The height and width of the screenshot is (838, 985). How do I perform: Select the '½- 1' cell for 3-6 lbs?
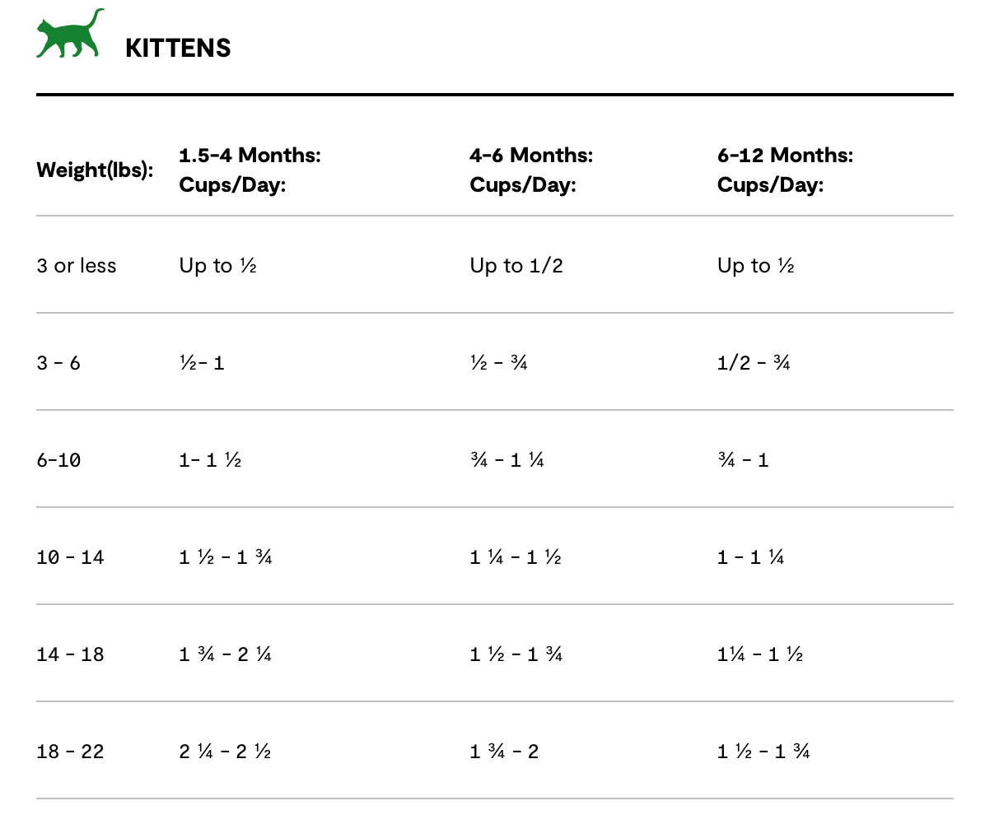coord(202,363)
